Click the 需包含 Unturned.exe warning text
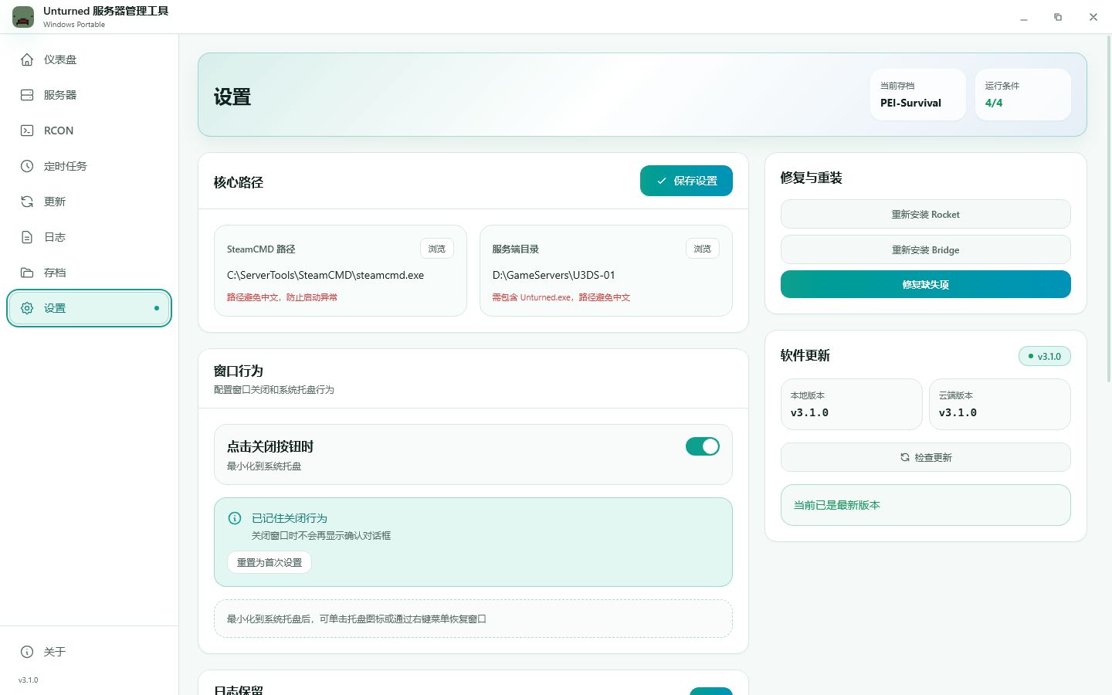This screenshot has height=695, width=1112. coord(561,297)
